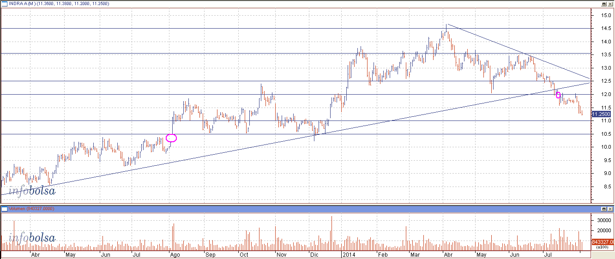
Task: Click the INDRA A price panel icon
Action: [x=4, y=3]
